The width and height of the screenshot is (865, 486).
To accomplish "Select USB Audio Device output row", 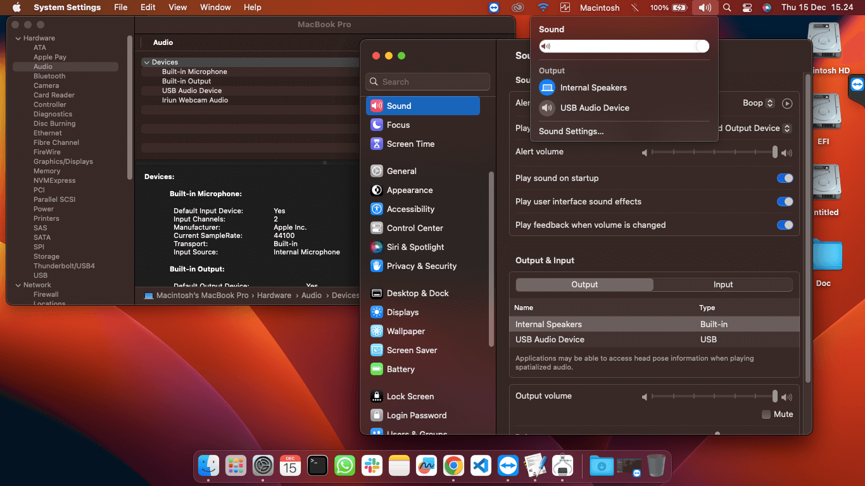I will tap(654, 340).
